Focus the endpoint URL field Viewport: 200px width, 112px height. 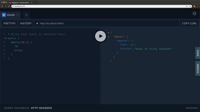coord(107,23)
